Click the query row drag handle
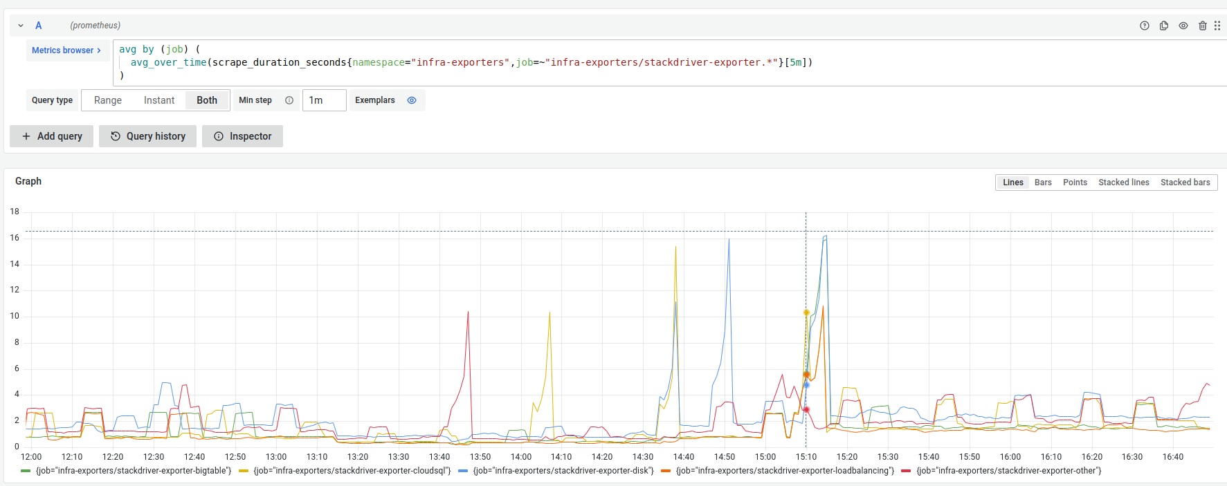 (1217, 26)
